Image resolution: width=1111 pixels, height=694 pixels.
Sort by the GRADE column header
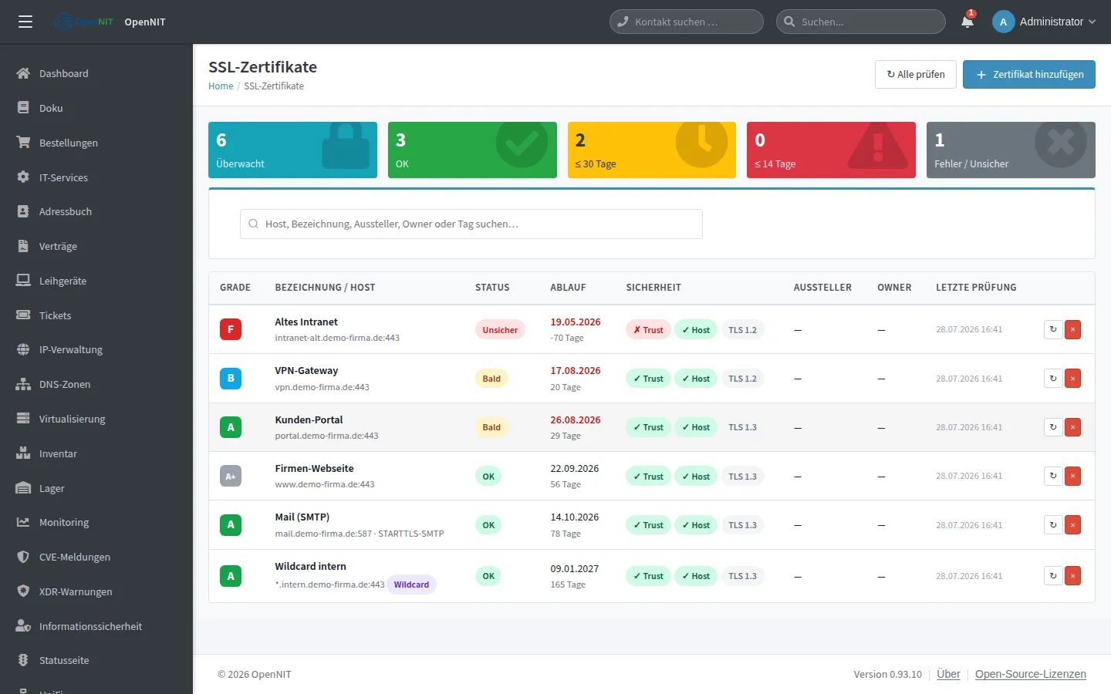pos(235,288)
